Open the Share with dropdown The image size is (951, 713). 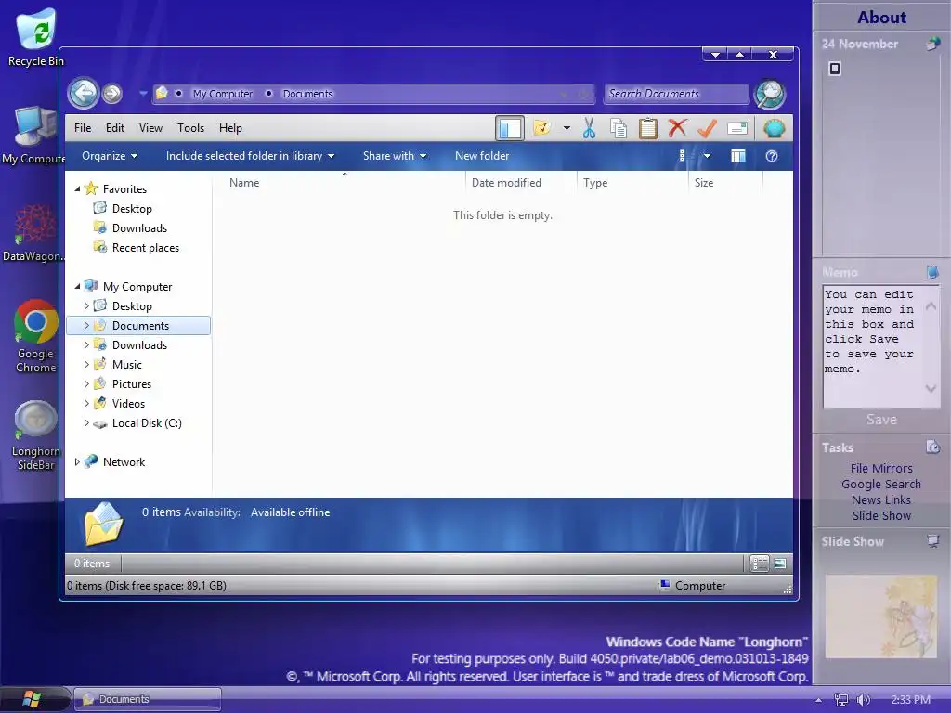[x=395, y=156]
